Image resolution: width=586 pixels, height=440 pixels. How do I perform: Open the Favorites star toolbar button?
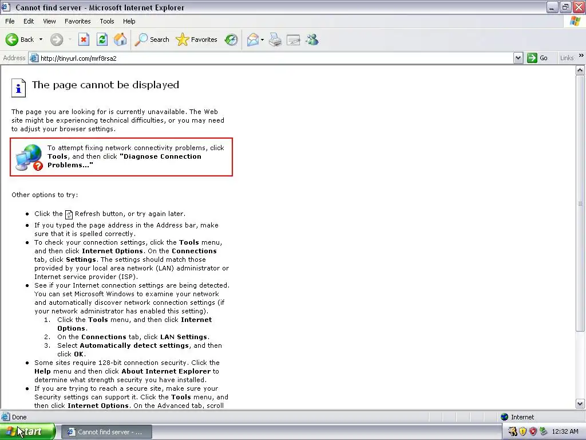tap(197, 40)
